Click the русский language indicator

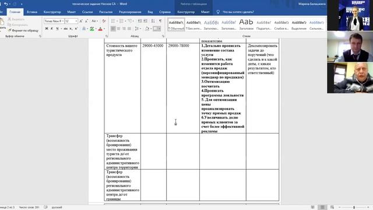click(57, 208)
